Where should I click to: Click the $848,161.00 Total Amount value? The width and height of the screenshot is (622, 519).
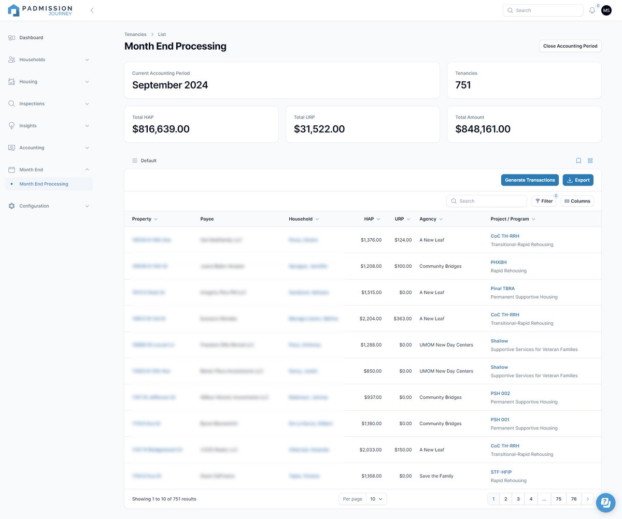(483, 129)
